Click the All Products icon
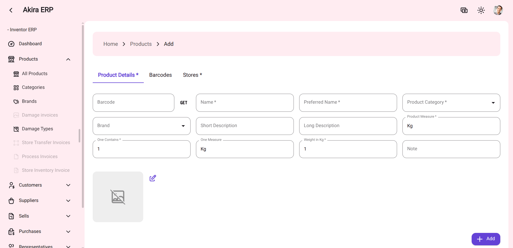513x248 pixels. 16,74
